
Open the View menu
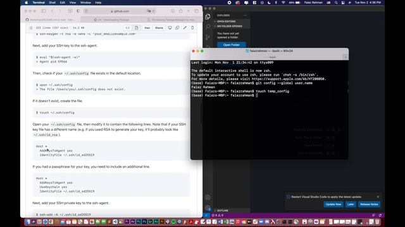tap(73, 3)
